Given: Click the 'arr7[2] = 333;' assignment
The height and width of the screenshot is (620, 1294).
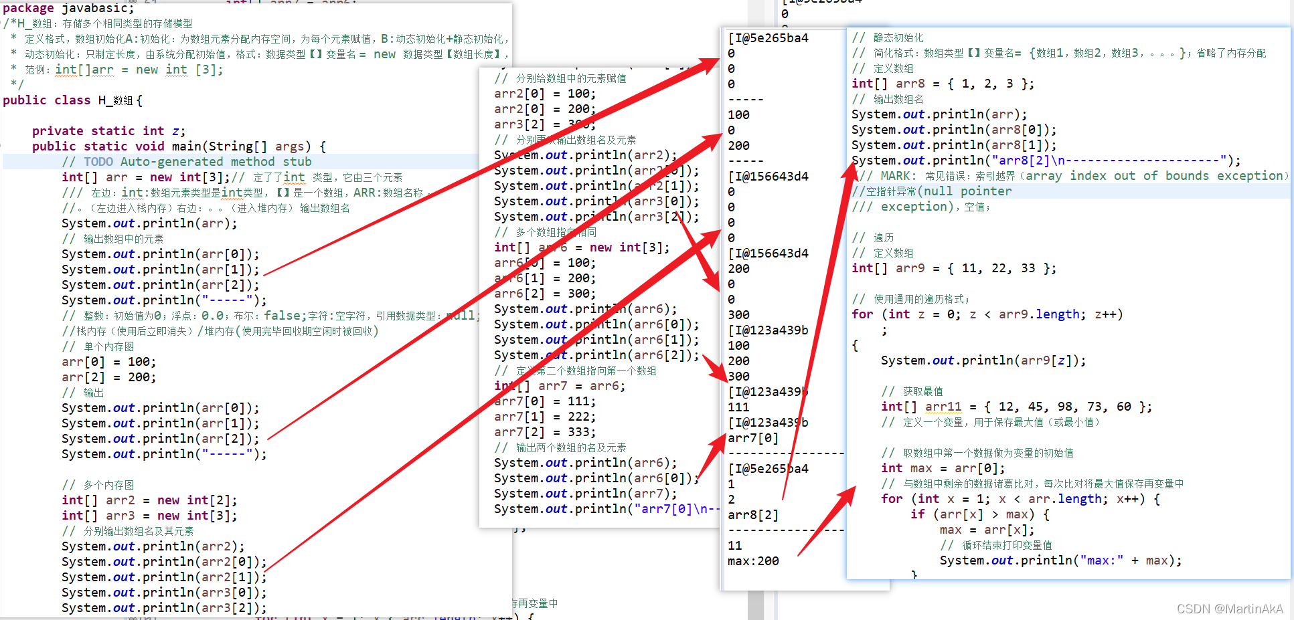Looking at the screenshot, I should (x=545, y=432).
